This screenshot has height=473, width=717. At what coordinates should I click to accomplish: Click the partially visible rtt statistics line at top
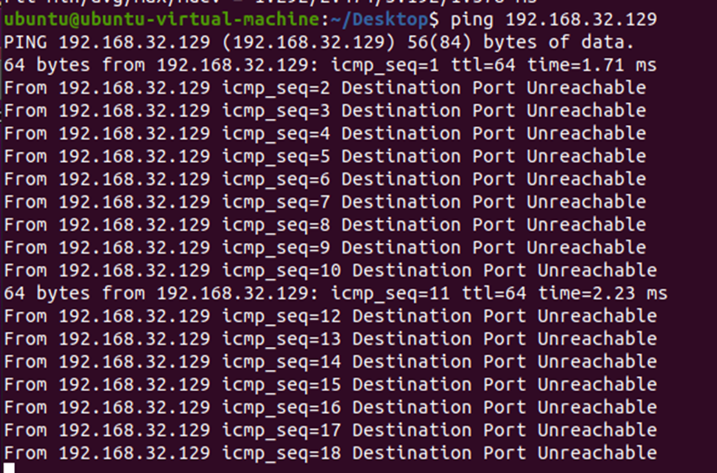[x=265, y=4]
